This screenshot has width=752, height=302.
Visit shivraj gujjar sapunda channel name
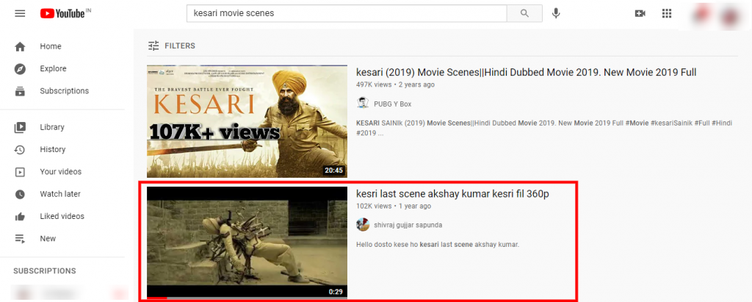[x=408, y=225]
